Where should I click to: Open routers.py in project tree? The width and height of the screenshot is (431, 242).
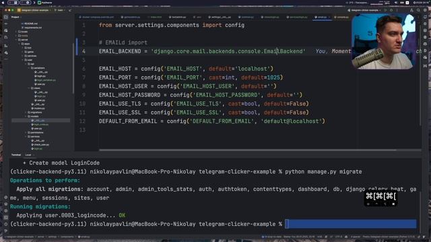coord(38,108)
